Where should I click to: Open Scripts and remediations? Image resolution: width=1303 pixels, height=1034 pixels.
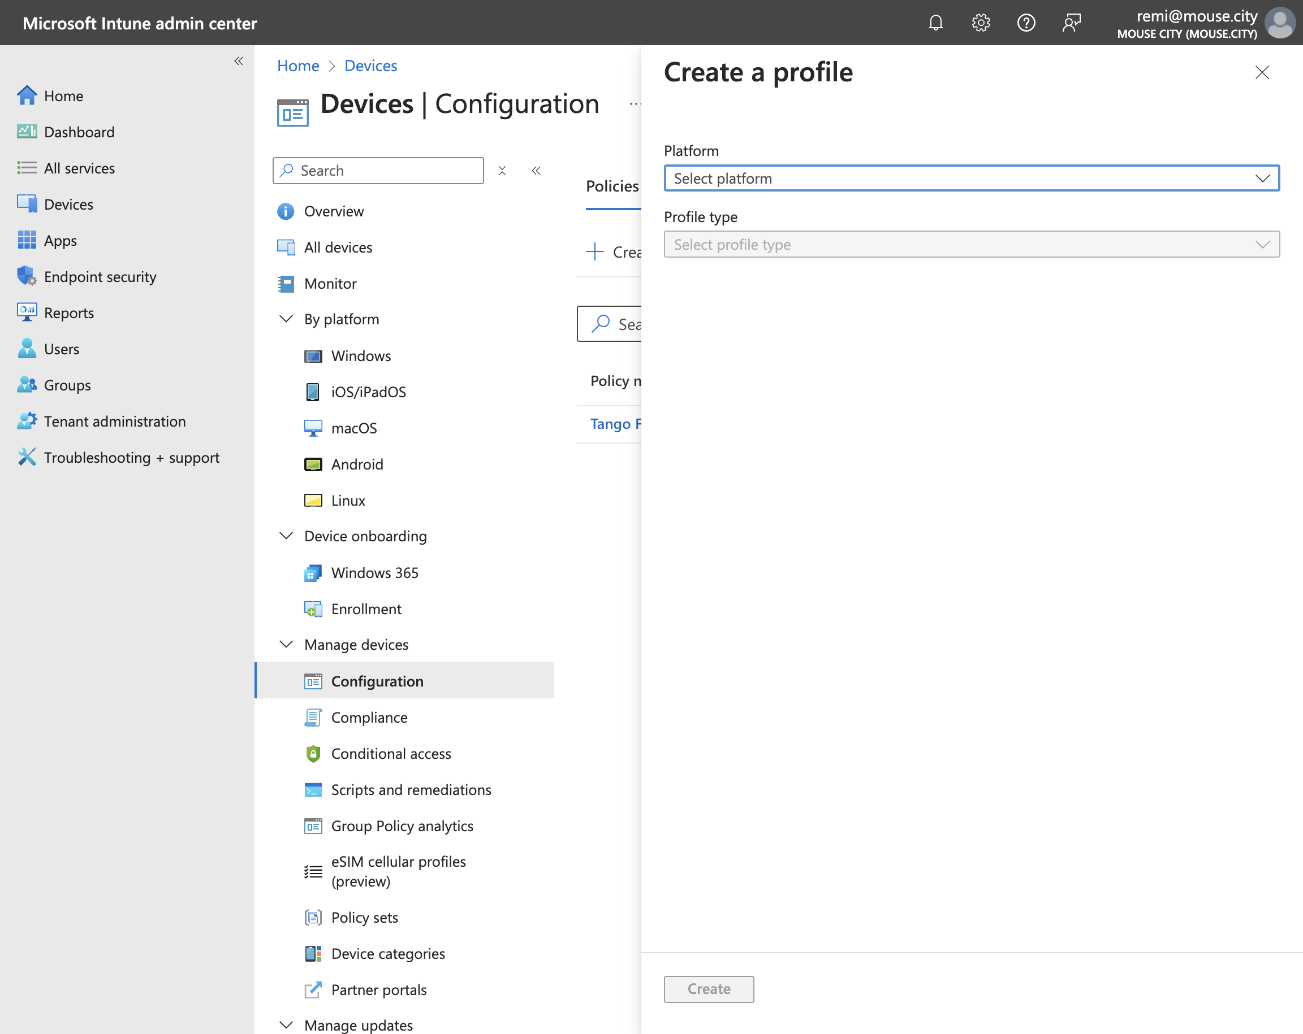pos(411,790)
